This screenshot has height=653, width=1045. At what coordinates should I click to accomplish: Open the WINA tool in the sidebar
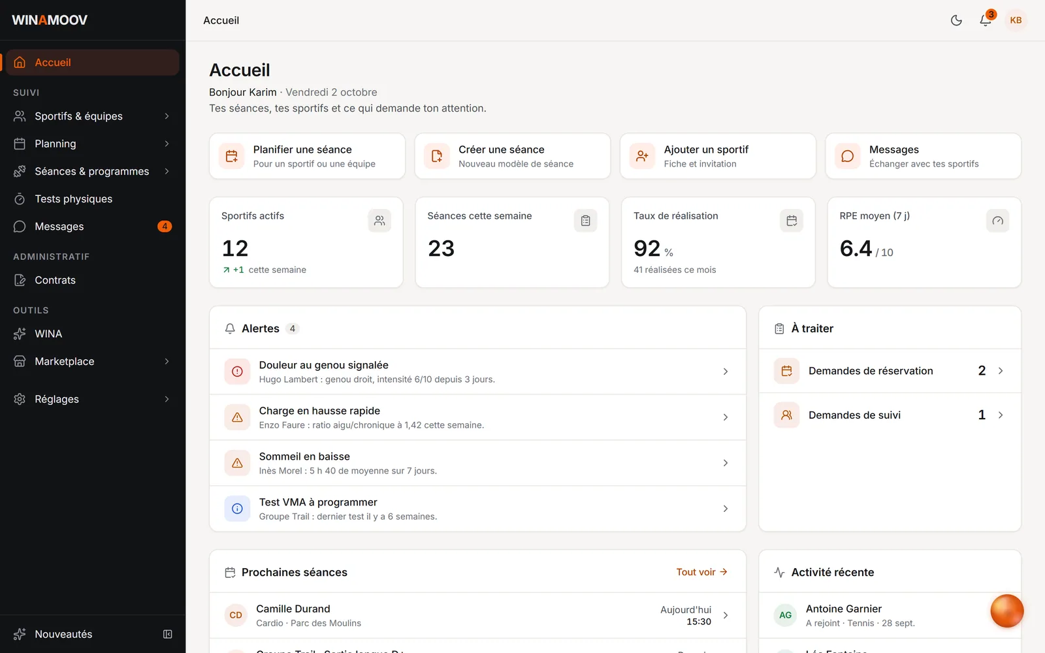[93, 334]
